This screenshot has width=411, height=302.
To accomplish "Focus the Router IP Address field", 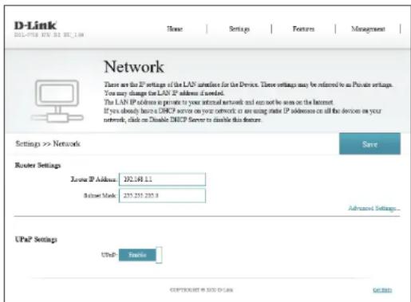I will [x=162, y=179].
